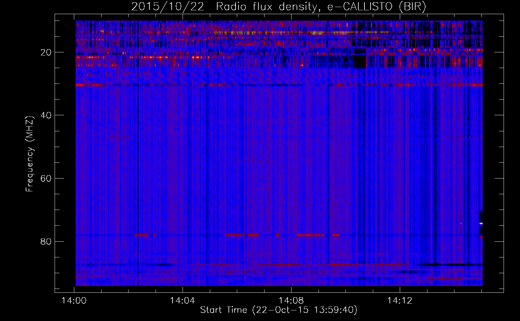Viewport: 520px width, 321px height.
Task: Click the '20' frequency tick label
Action: pos(46,52)
